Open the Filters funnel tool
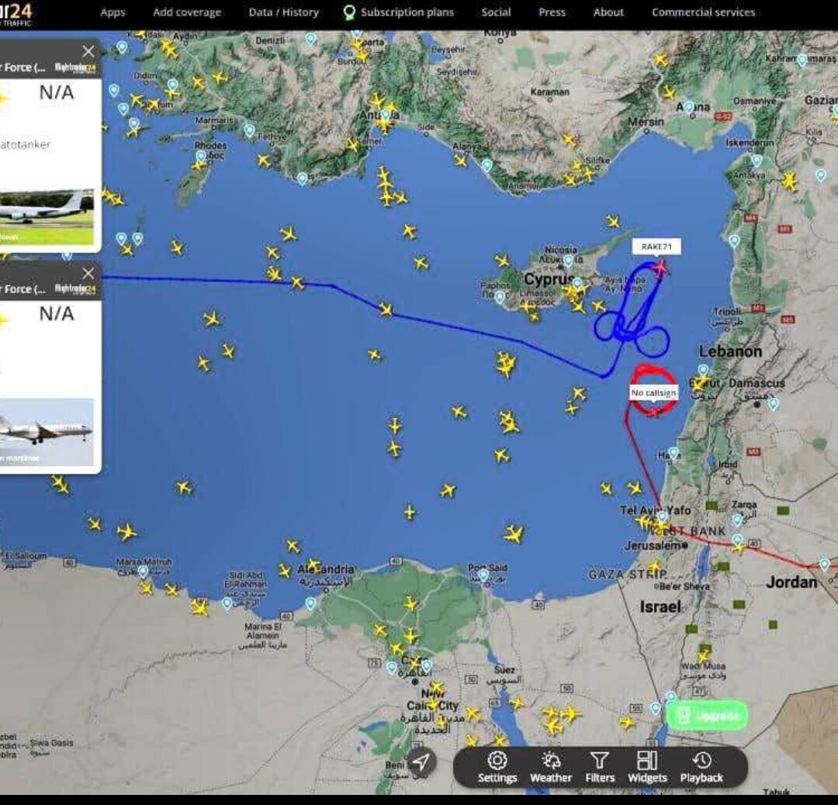 [x=600, y=765]
